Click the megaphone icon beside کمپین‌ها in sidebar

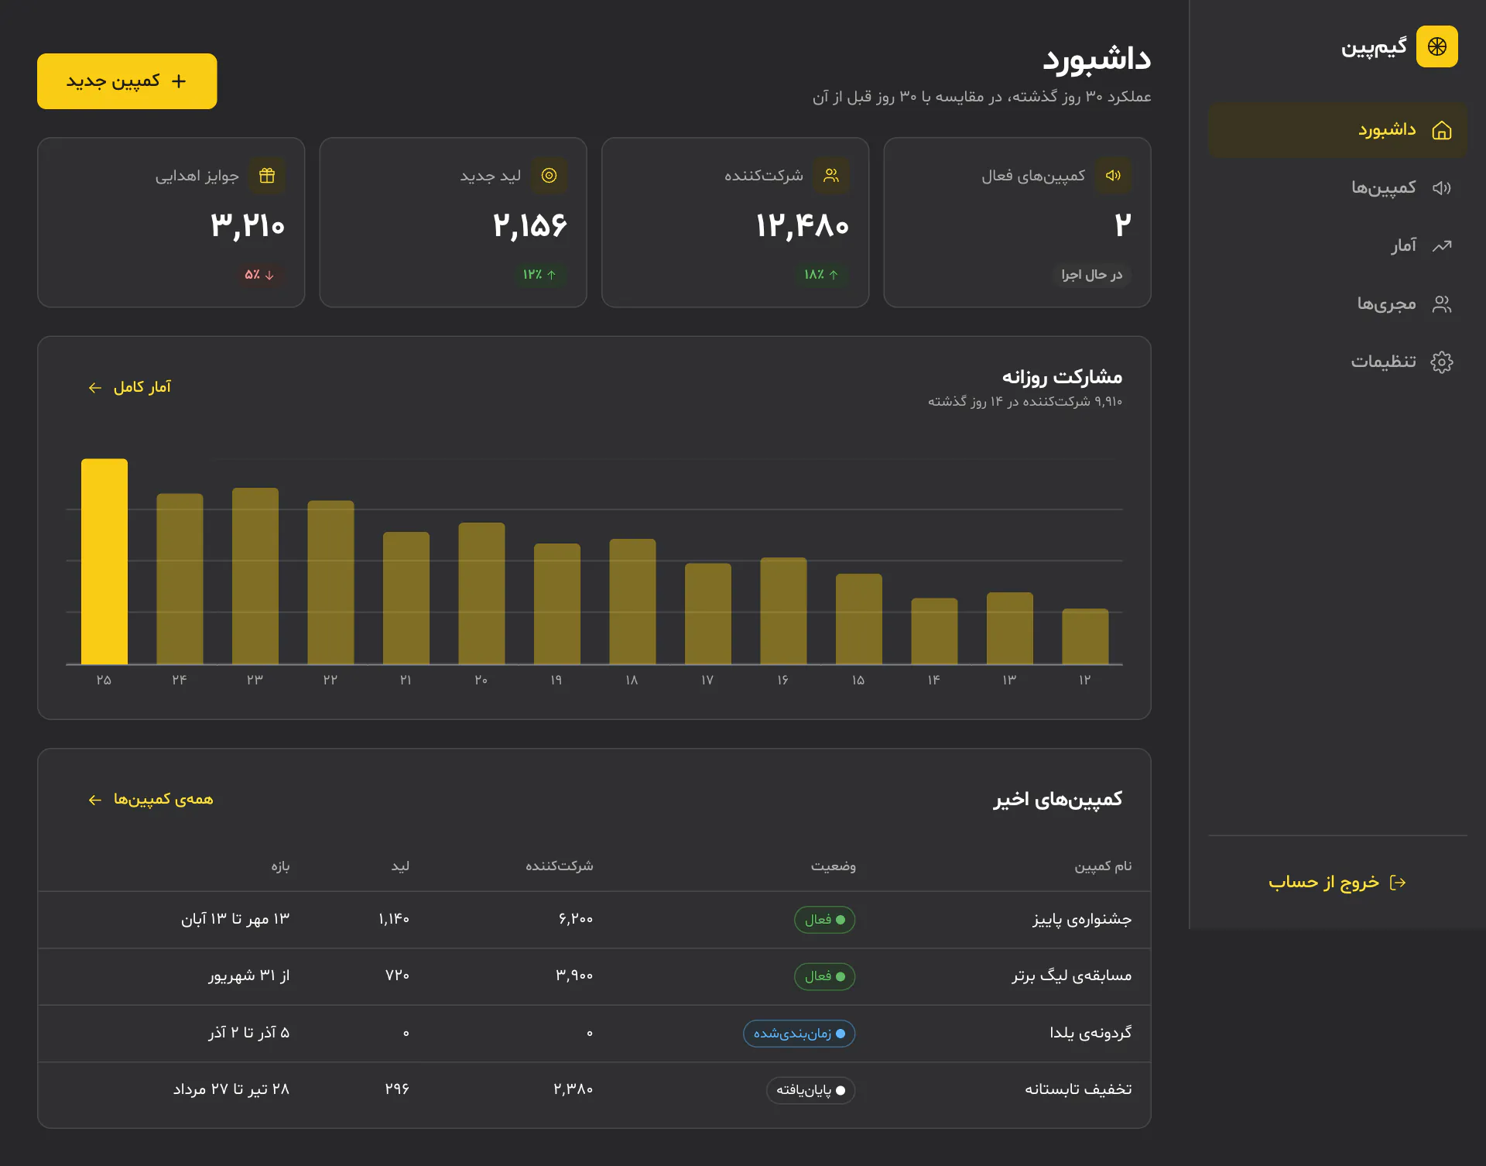point(1441,188)
